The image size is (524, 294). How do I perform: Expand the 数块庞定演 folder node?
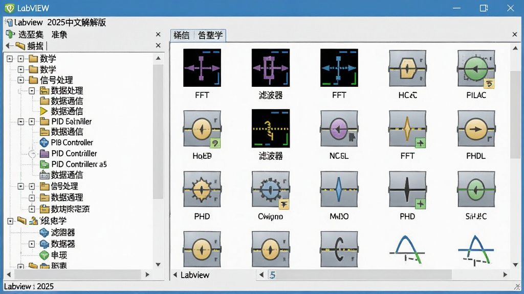coord(32,209)
